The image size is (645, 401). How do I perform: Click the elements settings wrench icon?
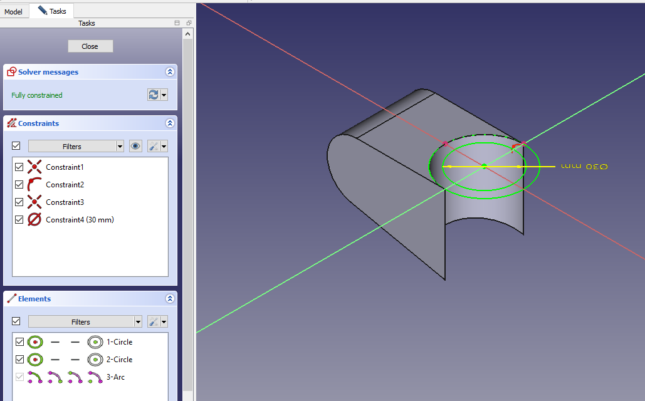(x=153, y=321)
